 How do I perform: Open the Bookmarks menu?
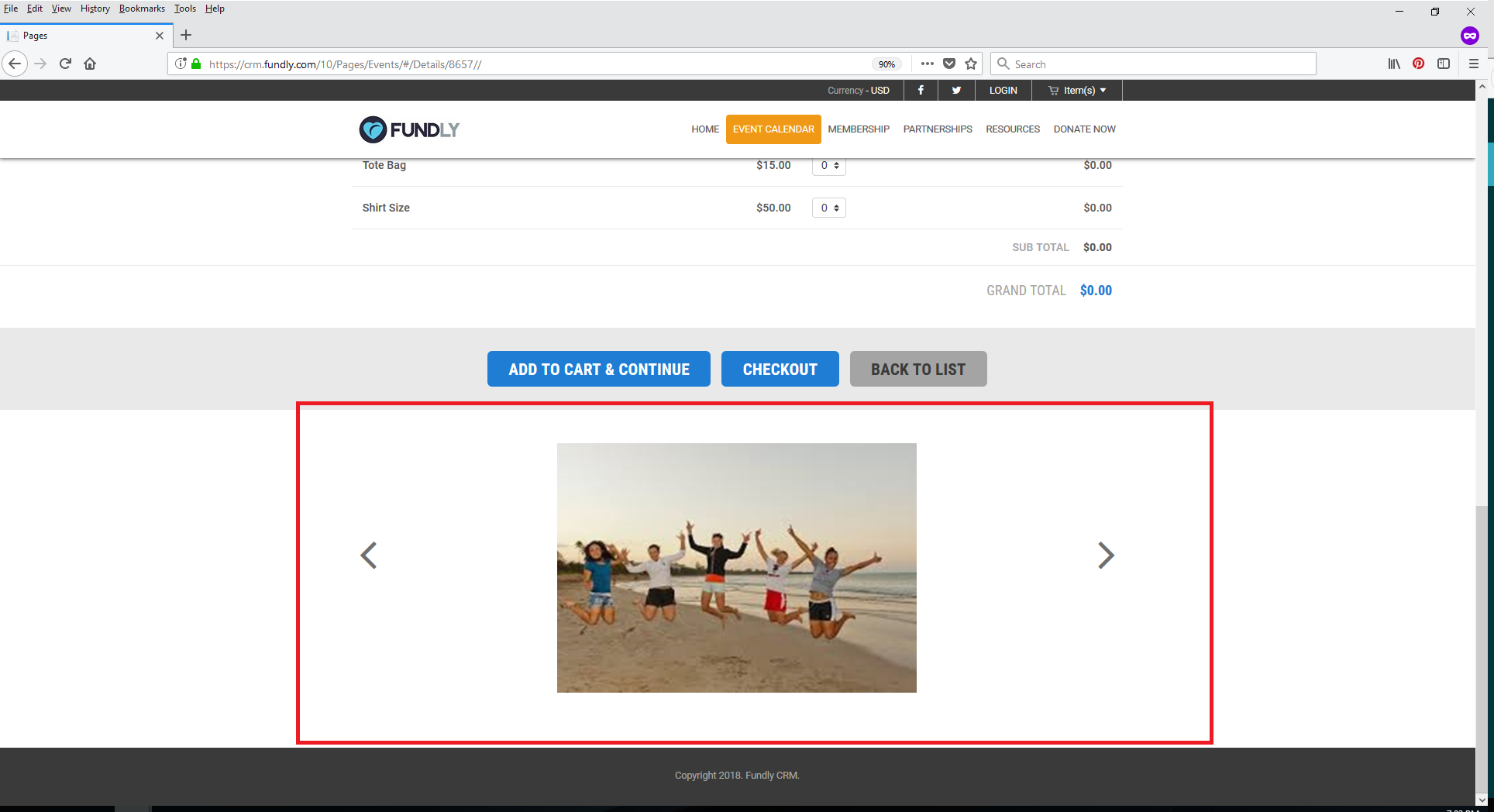coord(142,9)
